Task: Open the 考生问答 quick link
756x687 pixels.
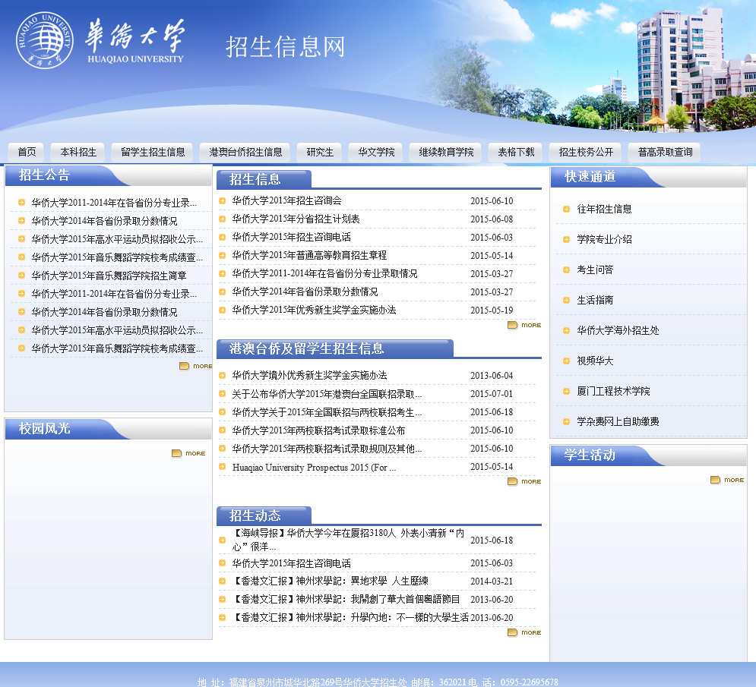Action: tap(595, 269)
